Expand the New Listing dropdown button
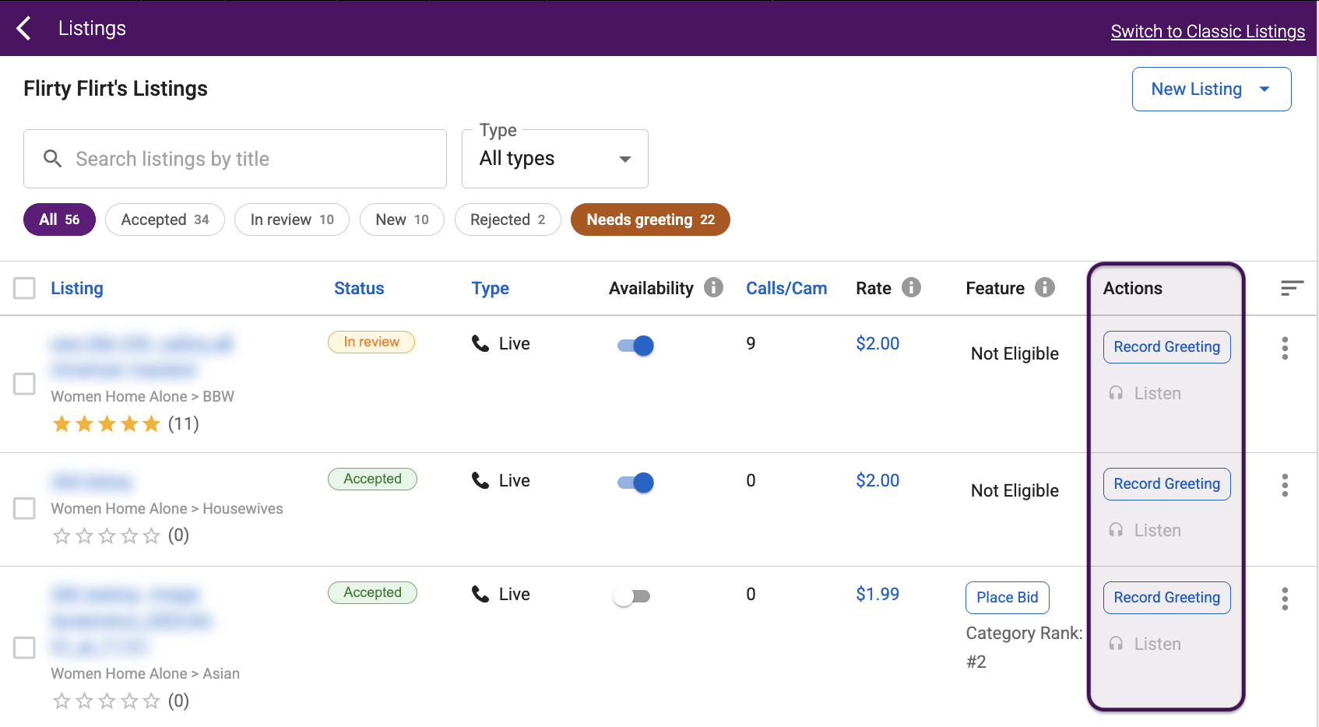Image resolution: width=1319 pixels, height=727 pixels. (1212, 89)
